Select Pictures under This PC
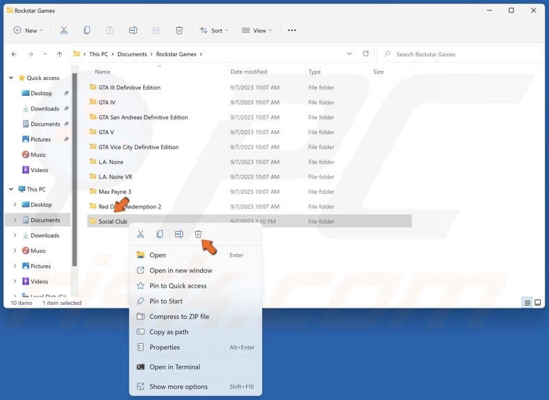The image size is (549, 400). pos(36,266)
